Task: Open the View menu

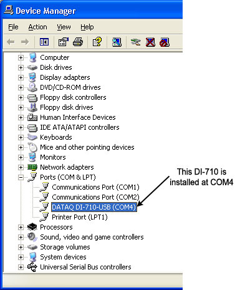Action: pyautogui.click(x=64, y=27)
